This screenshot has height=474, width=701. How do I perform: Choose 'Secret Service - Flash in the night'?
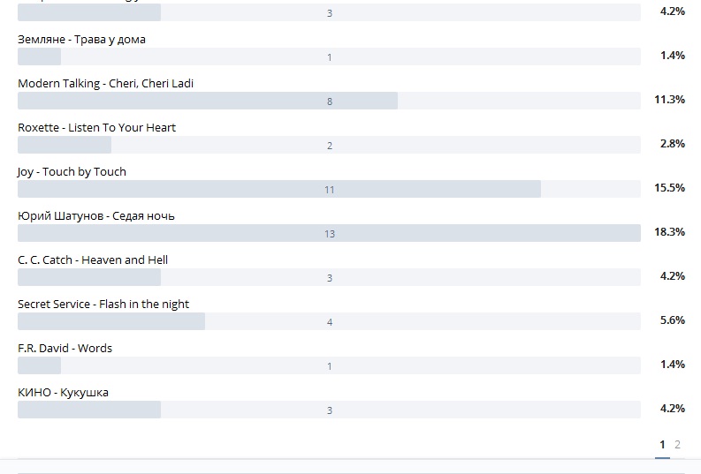click(x=103, y=305)
